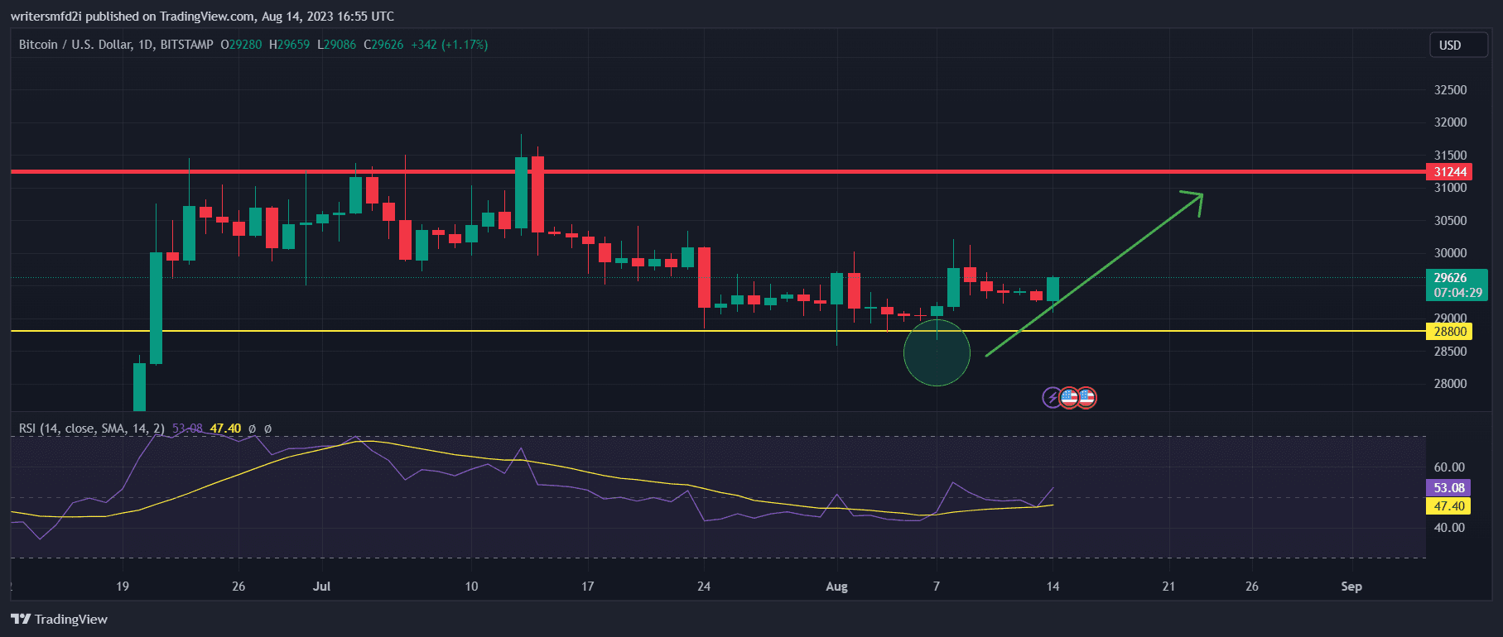
Task: Click the yellow 47.40 value in RSI legend
Action: [x=225, y=429]
